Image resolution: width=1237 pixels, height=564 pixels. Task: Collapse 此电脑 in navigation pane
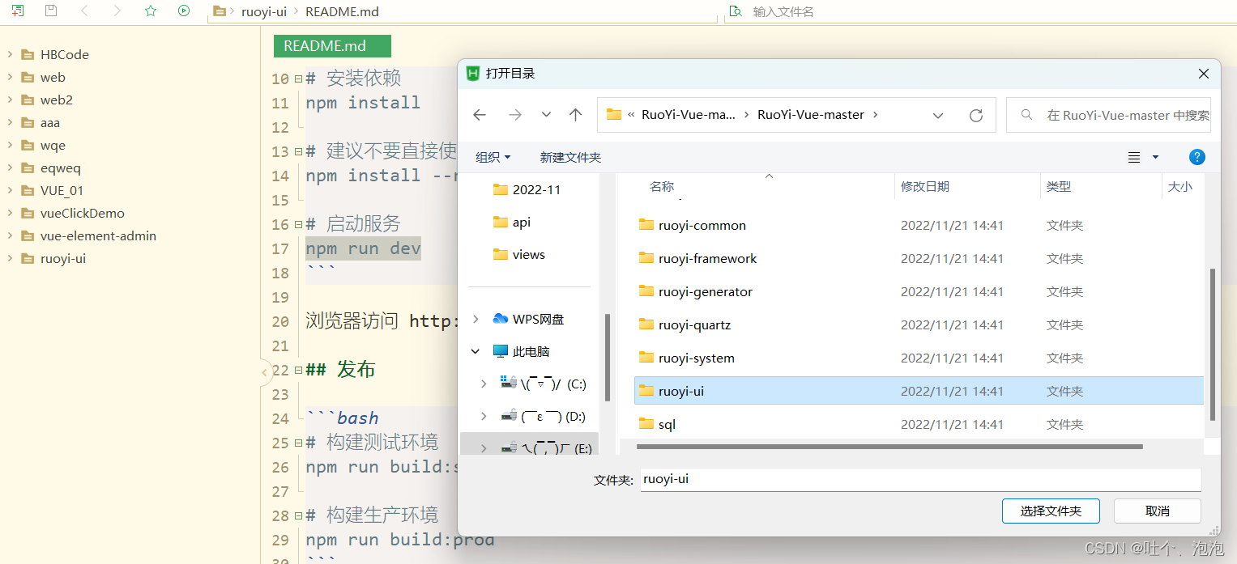click(476, 351)
